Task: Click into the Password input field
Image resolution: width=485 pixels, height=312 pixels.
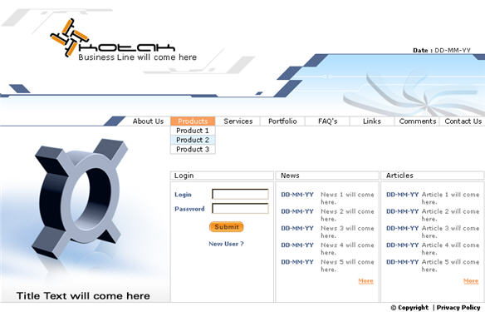Action: coord(240,209)
